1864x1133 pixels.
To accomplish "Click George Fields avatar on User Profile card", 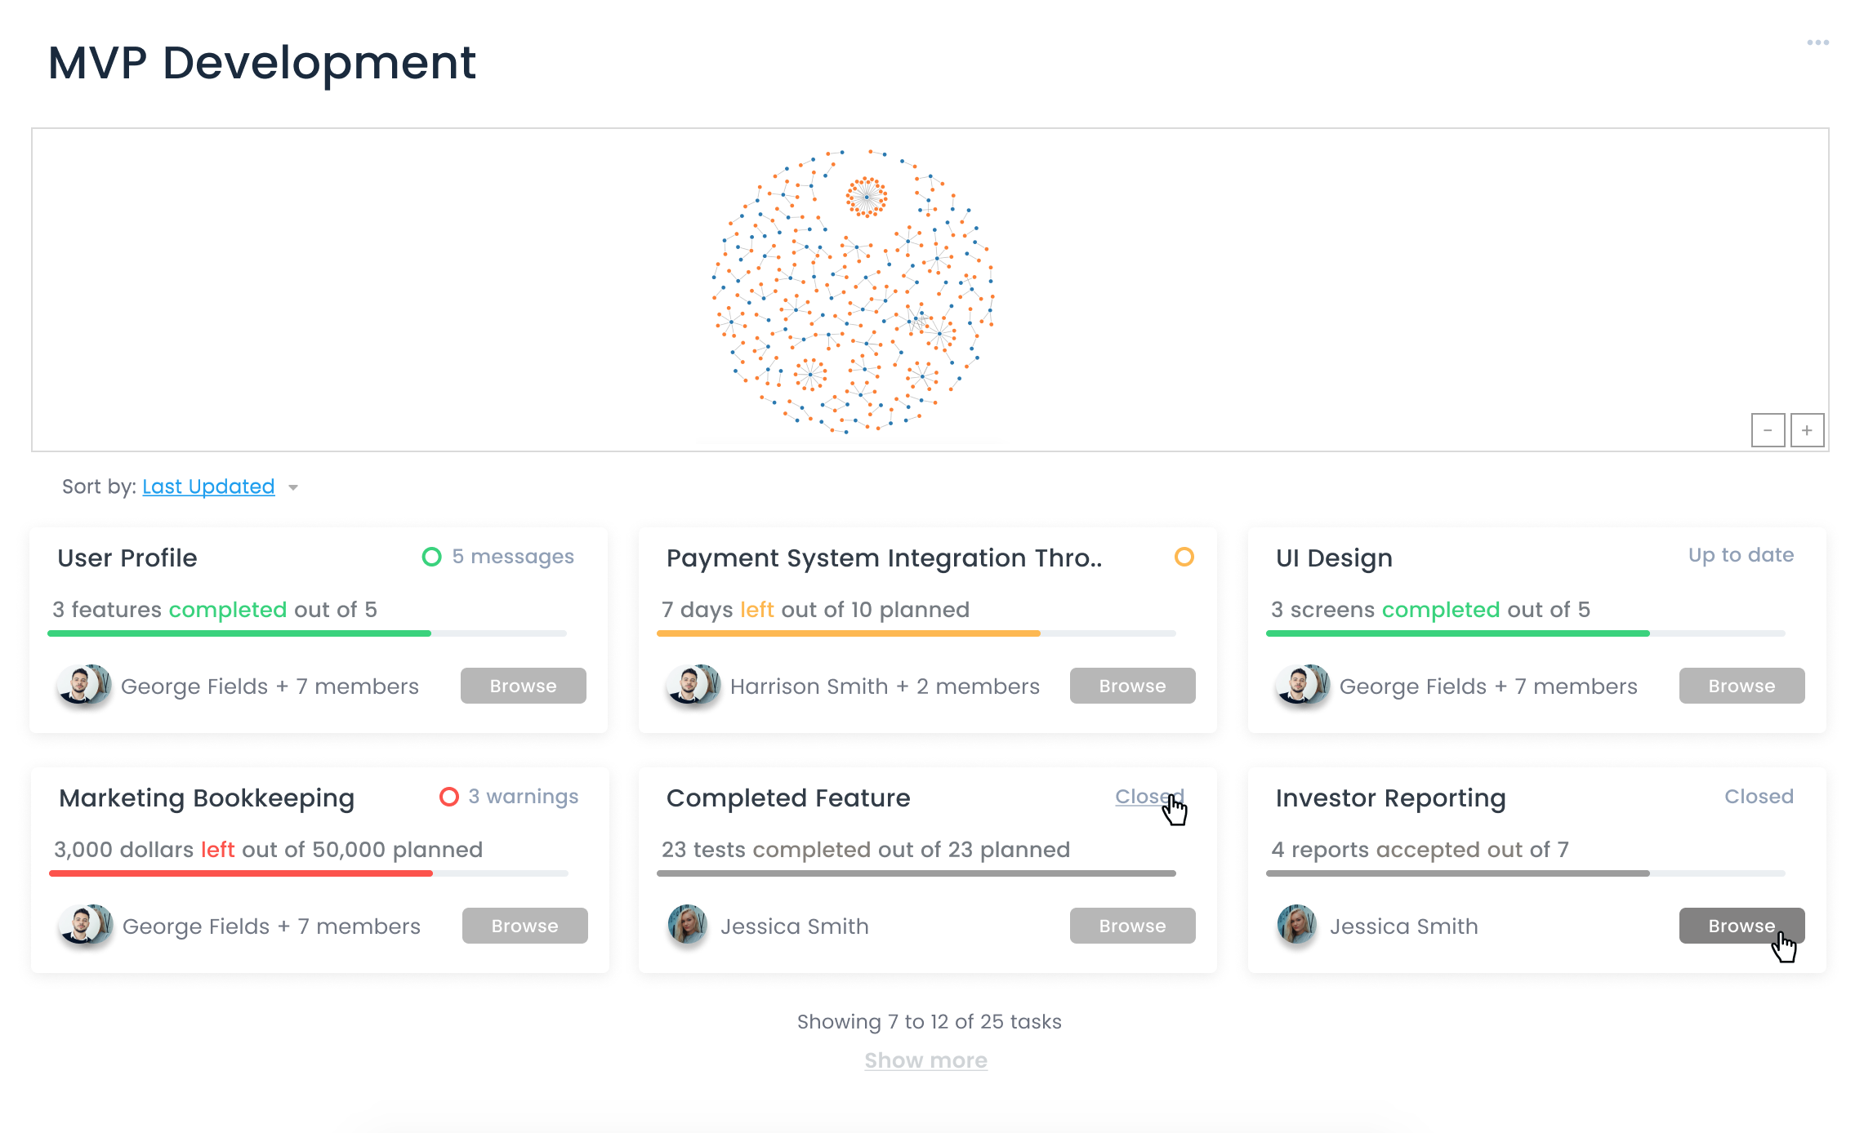I will tap(83, 685).
